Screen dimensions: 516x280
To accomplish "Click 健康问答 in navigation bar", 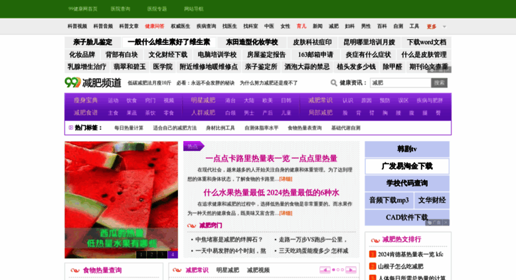I will pyautogui.click(x=155, y=26).
